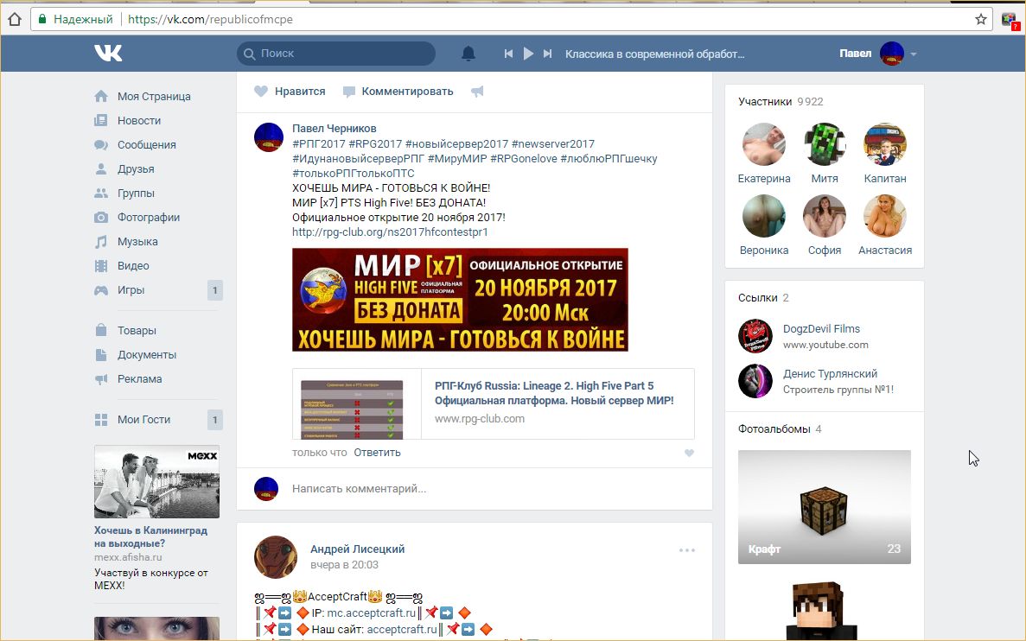Click the Игры notification counter badge

[x=214, y=289]
